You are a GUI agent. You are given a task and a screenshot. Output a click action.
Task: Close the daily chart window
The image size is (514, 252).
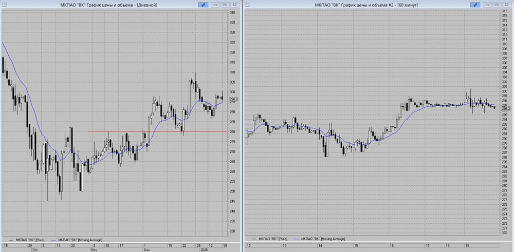pos(235,5)
